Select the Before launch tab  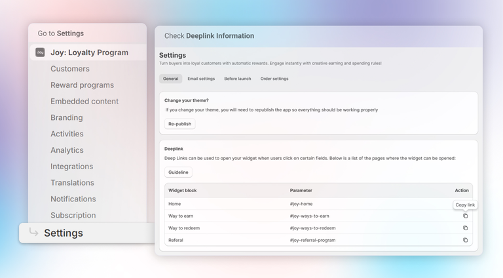point(237,79)
